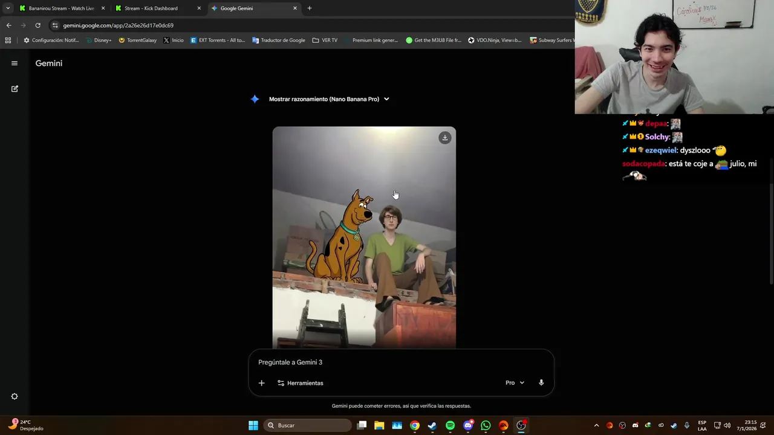
Task: Click the taskbar Buscar search box
Action: [308, 425]
